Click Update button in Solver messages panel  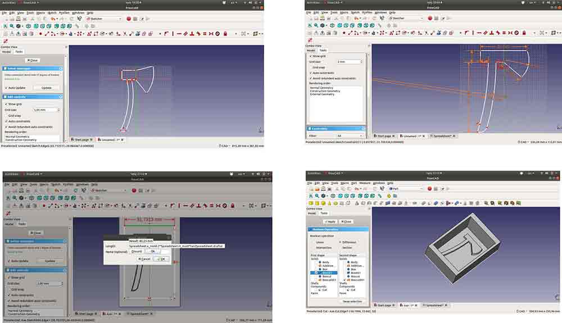pos(47,88)
